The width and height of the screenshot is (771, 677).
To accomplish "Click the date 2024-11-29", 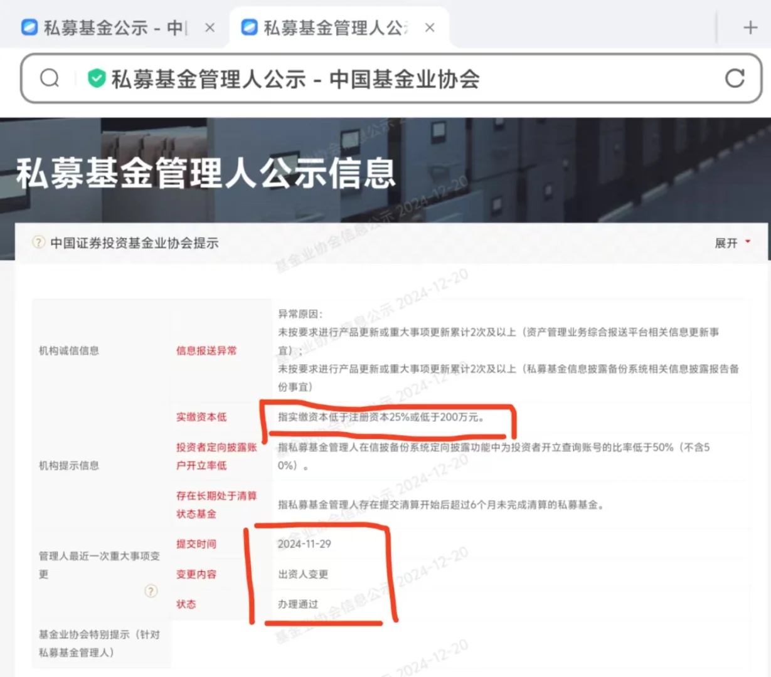I will coord(304,544).
